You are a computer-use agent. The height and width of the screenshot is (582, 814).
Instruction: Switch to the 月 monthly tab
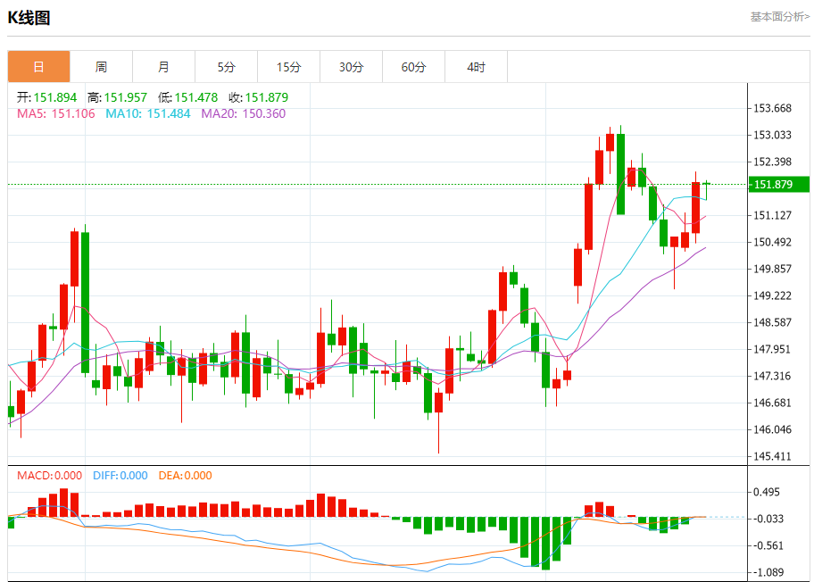[163, 67]
